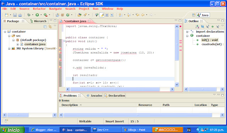Screen dimensions: 227x133
Task: Save the file with the floppy icon
Action: 15,15
